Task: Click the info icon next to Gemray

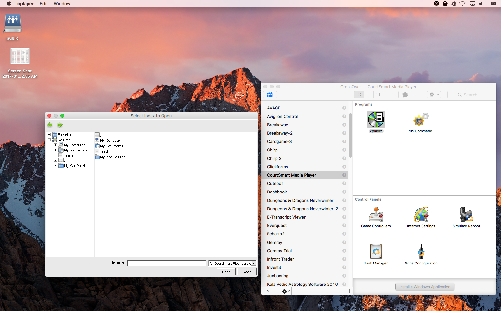Action: pyautogui.click(x=344, y=242)
